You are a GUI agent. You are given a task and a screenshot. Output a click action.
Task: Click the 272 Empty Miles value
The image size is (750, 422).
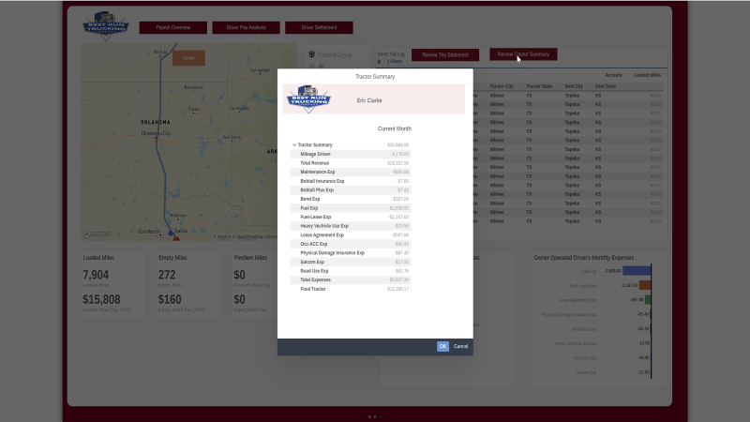tap(167, 275)
